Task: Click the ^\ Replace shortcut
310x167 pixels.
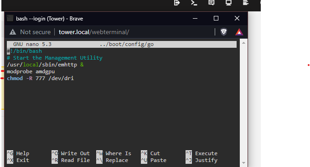Action: click(x=112, y=160)
